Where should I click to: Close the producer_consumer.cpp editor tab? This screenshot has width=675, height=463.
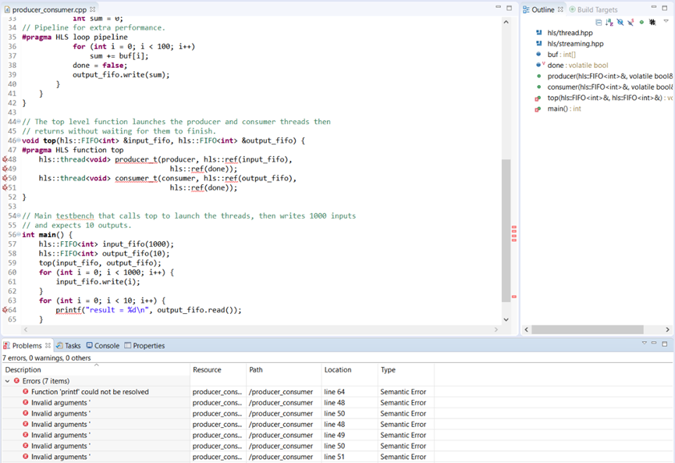(92, 9)
